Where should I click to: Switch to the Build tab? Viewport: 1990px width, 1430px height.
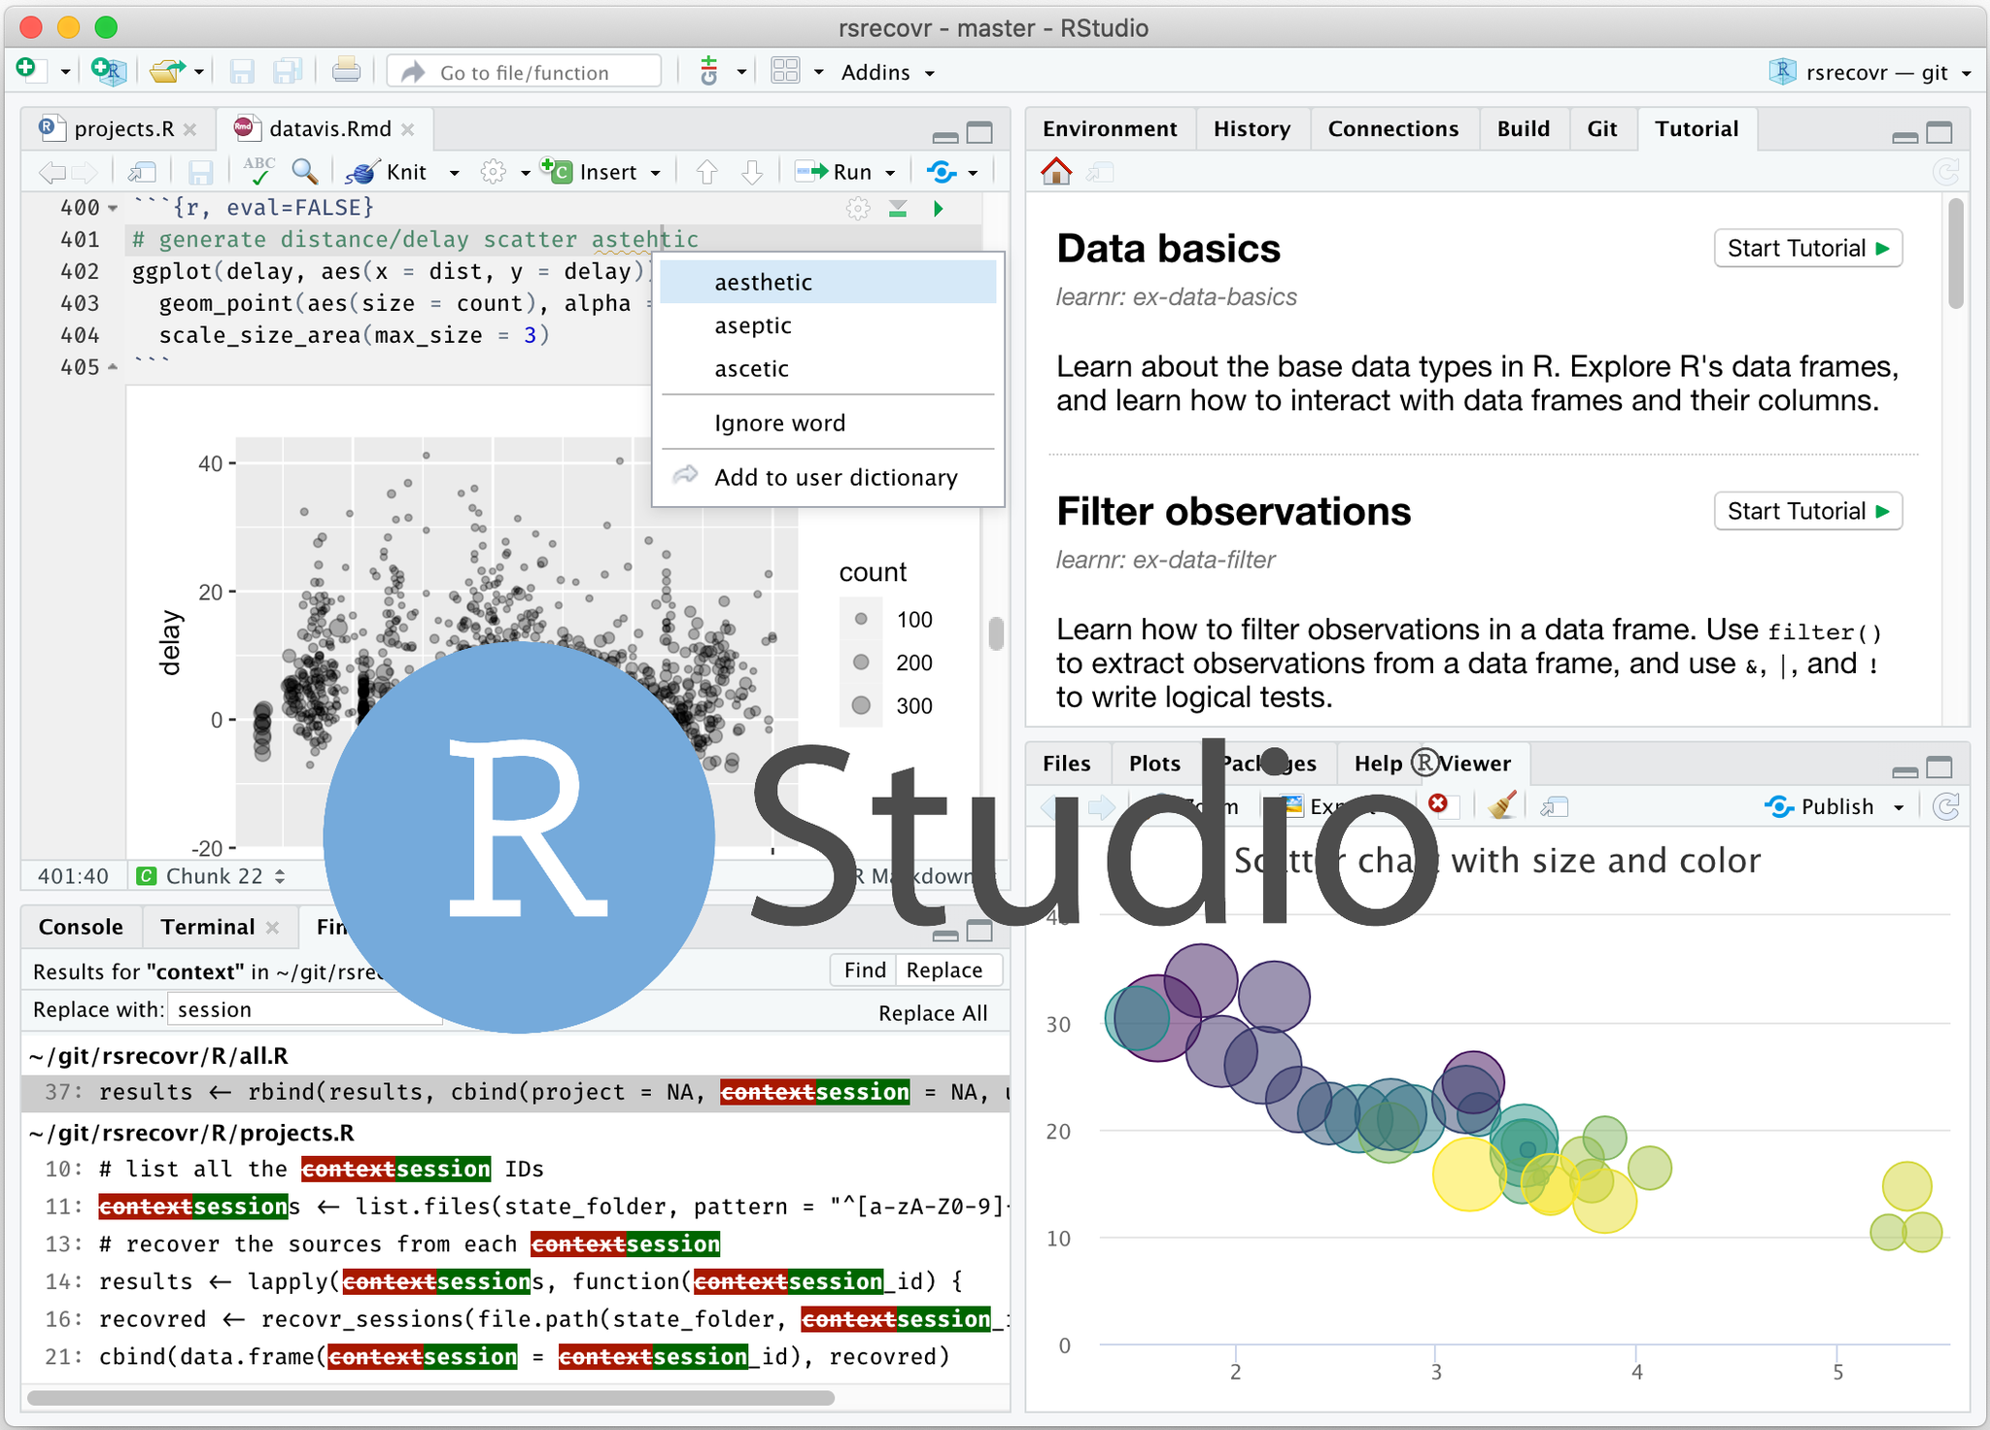pos(1523,128)
